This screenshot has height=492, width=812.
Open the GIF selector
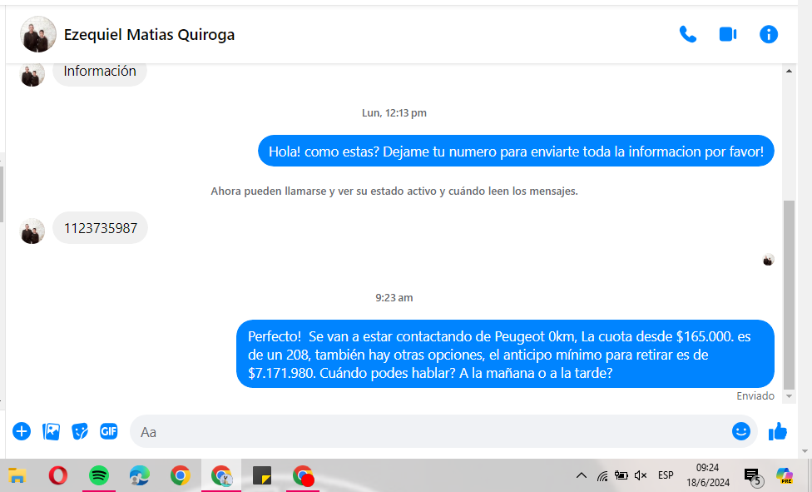point(109,431)
